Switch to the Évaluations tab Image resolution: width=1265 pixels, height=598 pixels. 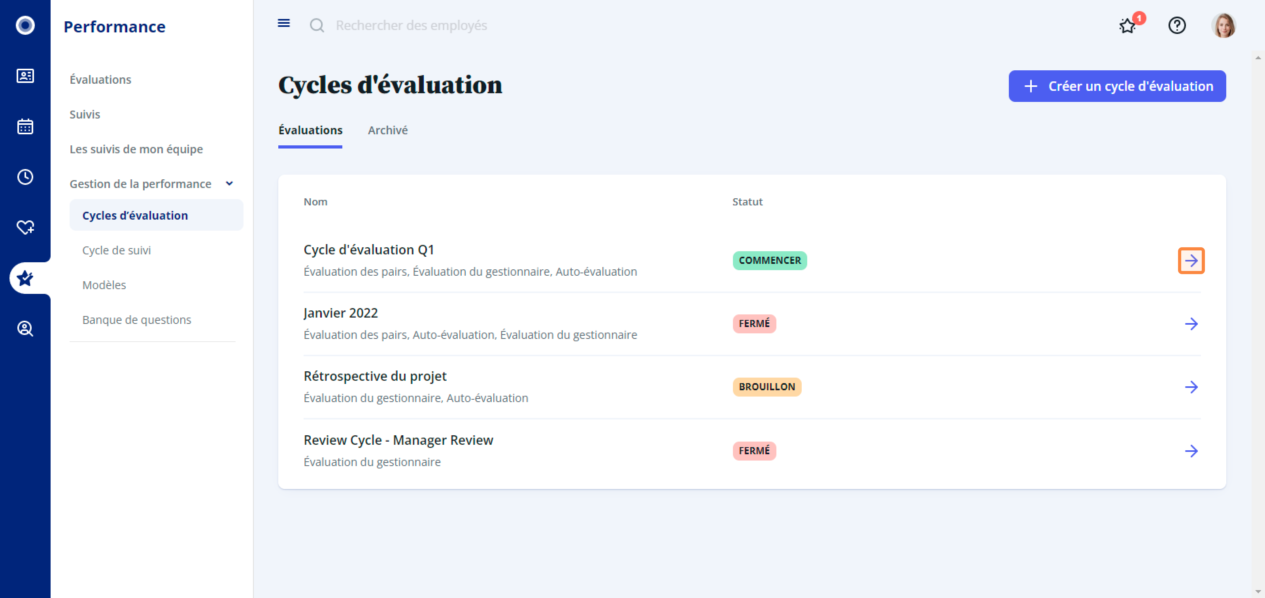pyautogui.click(x=310, y=130)
